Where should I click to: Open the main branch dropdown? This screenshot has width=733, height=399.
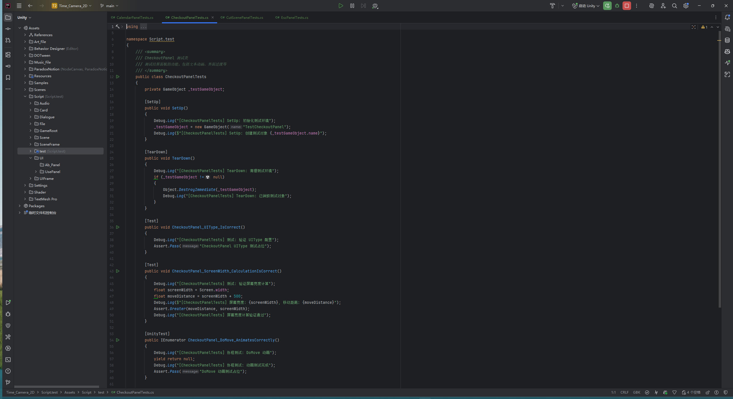[x=110, y=6]
